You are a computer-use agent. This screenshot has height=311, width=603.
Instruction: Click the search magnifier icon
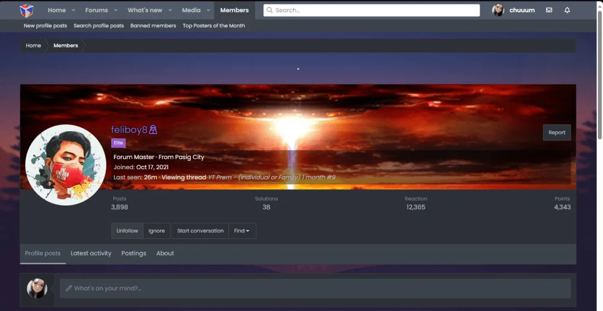click(x=270, y=11)
